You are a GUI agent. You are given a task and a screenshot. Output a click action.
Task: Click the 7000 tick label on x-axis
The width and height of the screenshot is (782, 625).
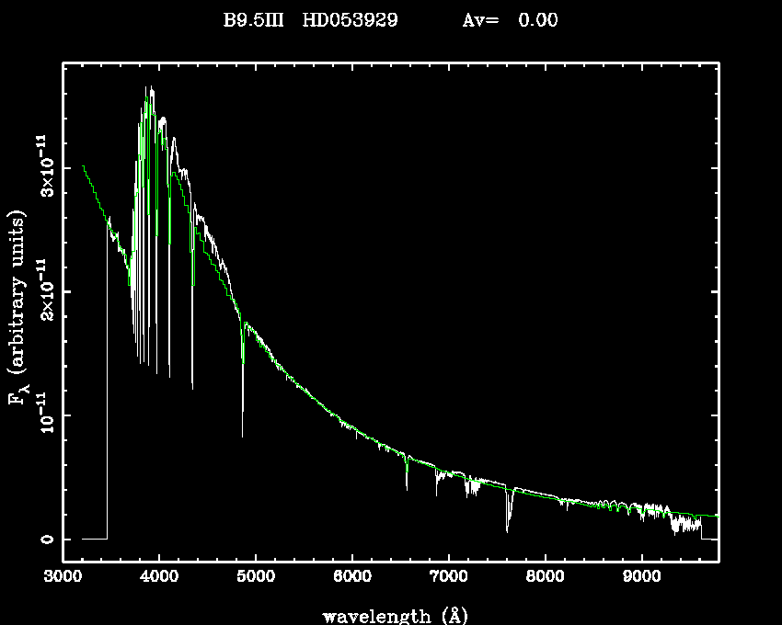(448, 578)
